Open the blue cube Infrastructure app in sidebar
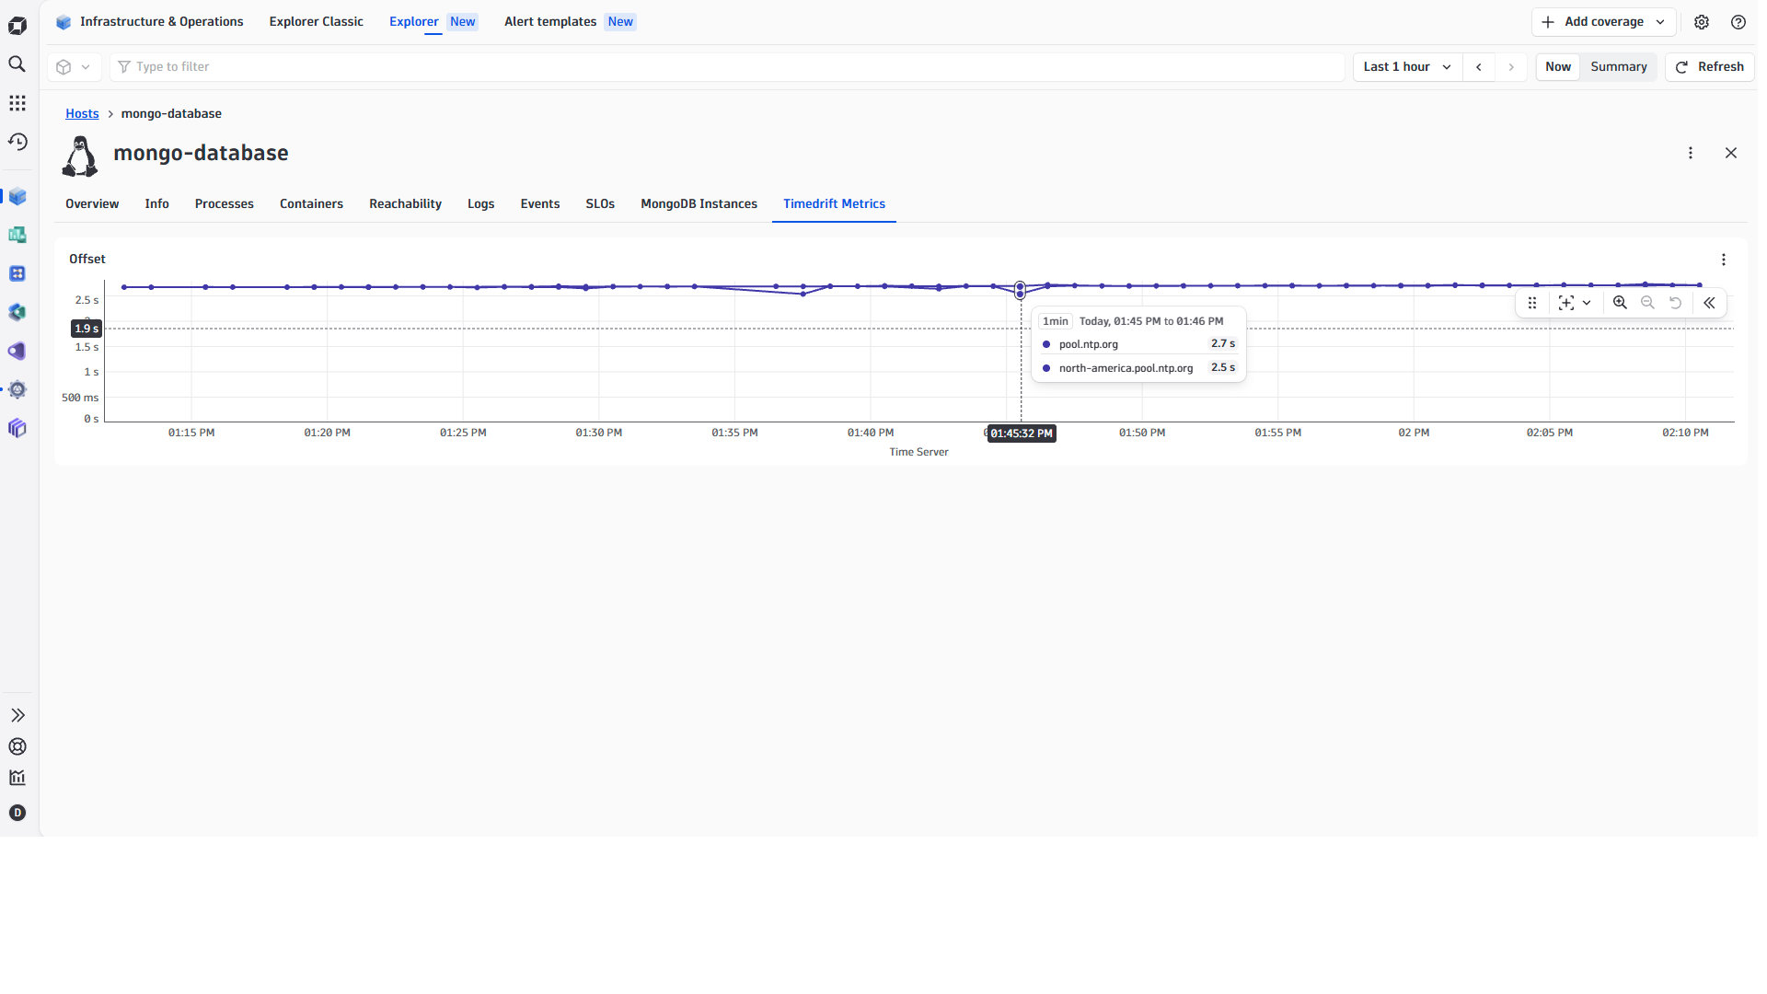This screenshot has height=994, width=1767. click(x=17, y=197)
